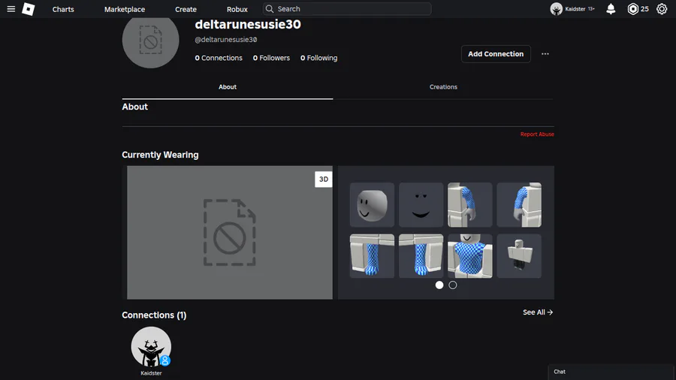Click the 25 Robux amount

pos(644,9)
